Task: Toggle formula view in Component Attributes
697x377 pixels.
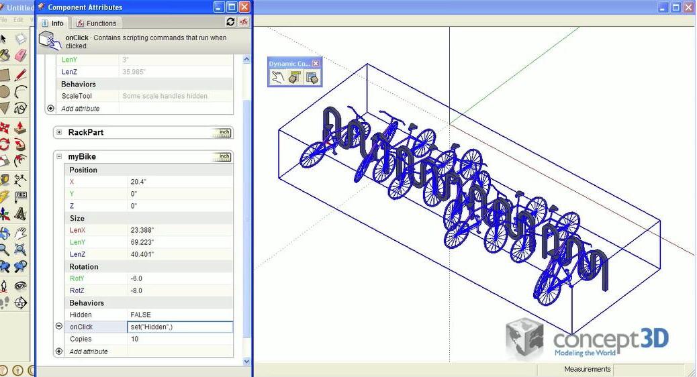Action: pyautogui.click(x=244, y=22)
